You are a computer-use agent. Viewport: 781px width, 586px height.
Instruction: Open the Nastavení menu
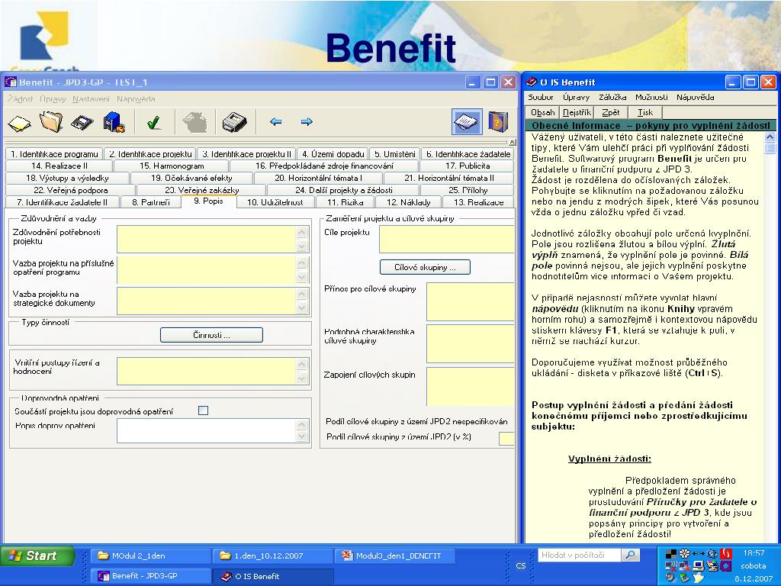[x=91, y=98]
